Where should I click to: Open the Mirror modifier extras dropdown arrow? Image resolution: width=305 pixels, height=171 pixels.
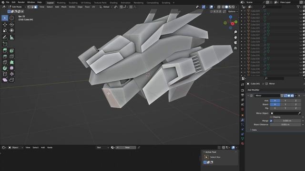click(x=295, y=95)
